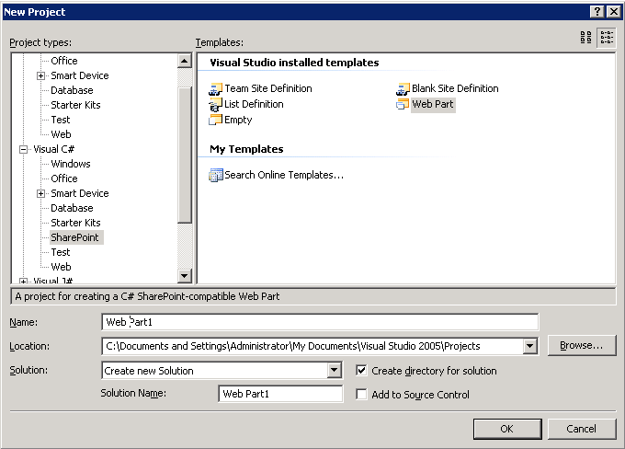Switch to small icons view

(x=607, y=38)
